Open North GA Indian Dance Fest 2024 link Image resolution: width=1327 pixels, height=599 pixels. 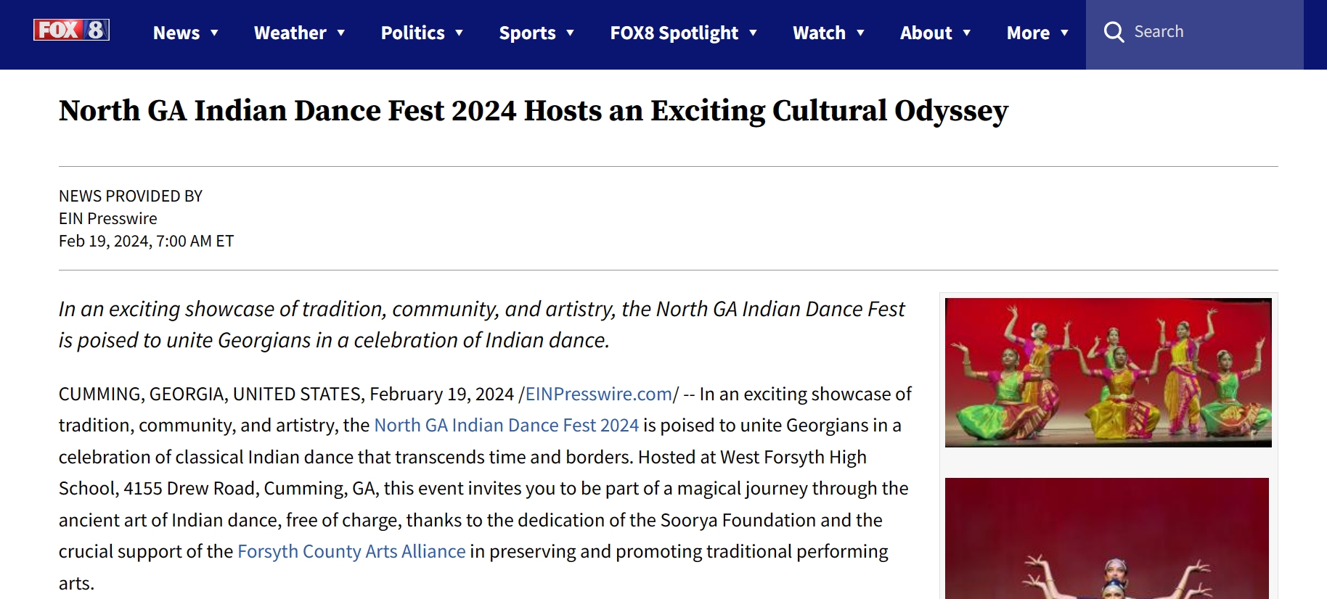(x=506, y=425)
